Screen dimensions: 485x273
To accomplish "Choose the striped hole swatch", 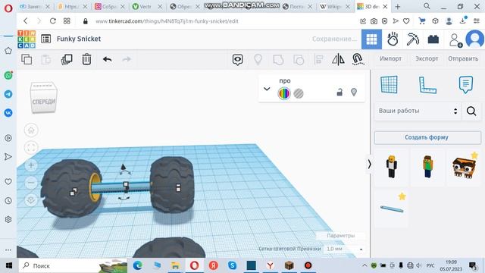I will [299, 93].
